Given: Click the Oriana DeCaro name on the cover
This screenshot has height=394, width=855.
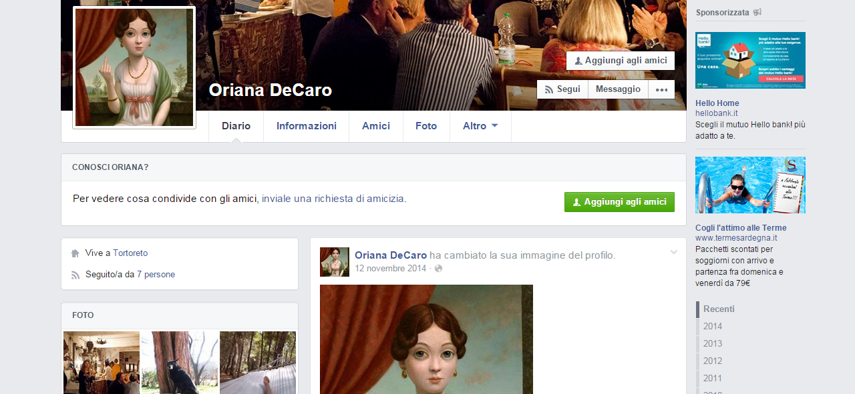Looking at the screenshot, I should pyautogui.click(x=271, y=90).
